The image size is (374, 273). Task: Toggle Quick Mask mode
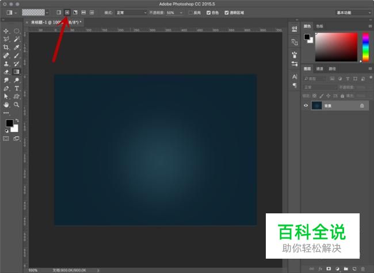tap(6, 138)
